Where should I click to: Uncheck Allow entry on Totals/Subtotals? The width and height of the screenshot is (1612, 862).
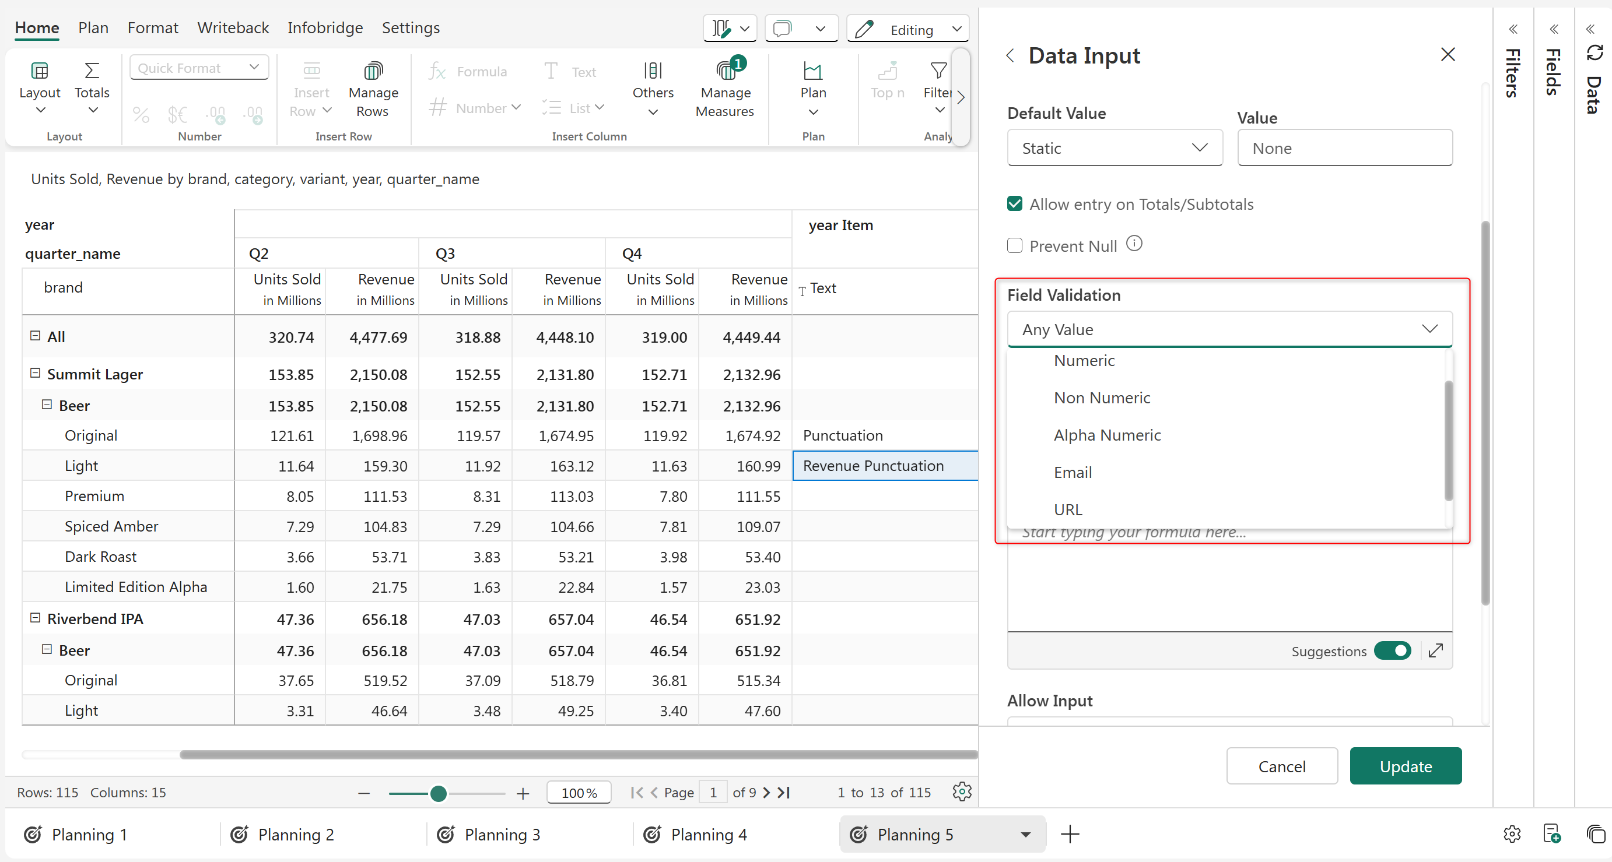point(1014,204)
